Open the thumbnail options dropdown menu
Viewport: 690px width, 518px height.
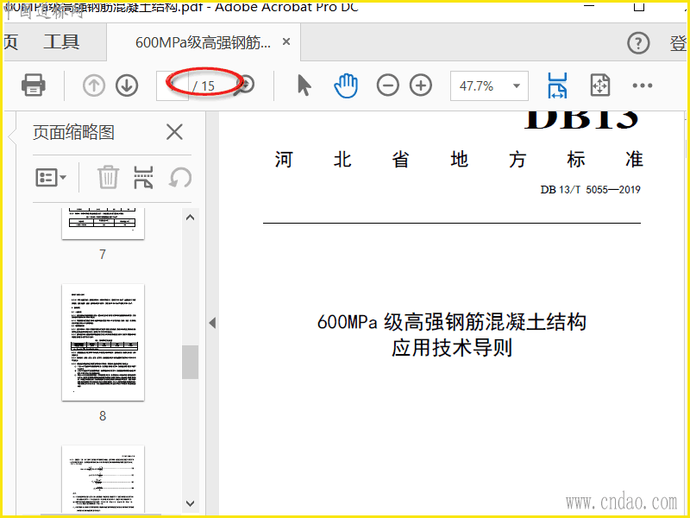pos(51,178)
